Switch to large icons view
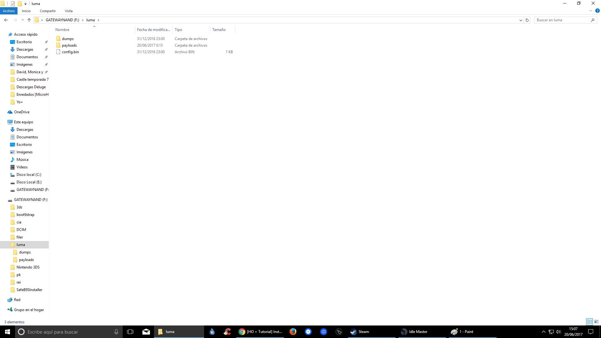The height and width of the screenshot is (338, 601). [596, 322]
